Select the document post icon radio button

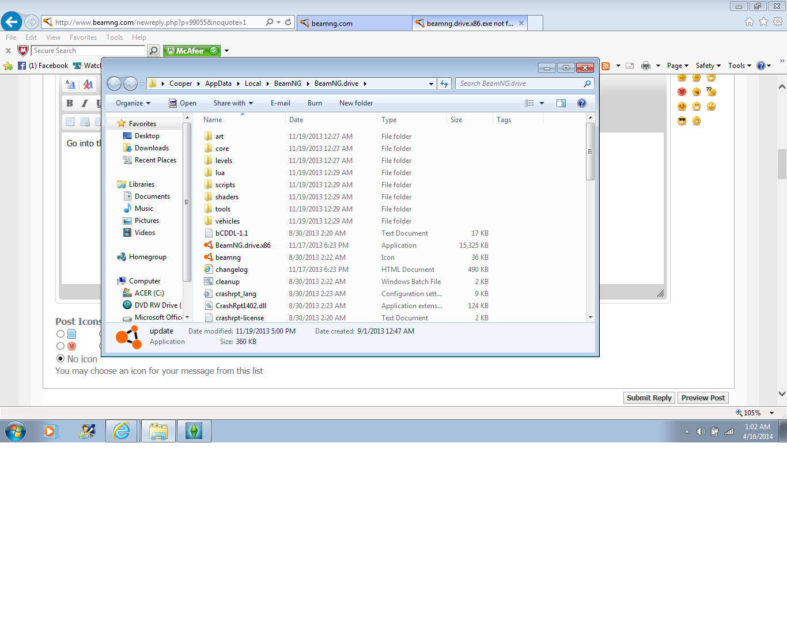(60, 334)
